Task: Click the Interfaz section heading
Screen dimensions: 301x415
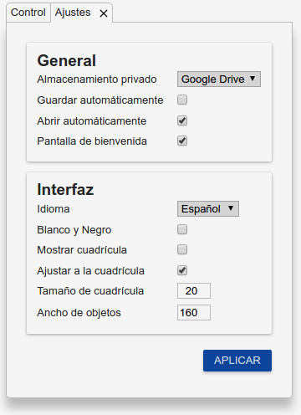Action: pos(65,189)
